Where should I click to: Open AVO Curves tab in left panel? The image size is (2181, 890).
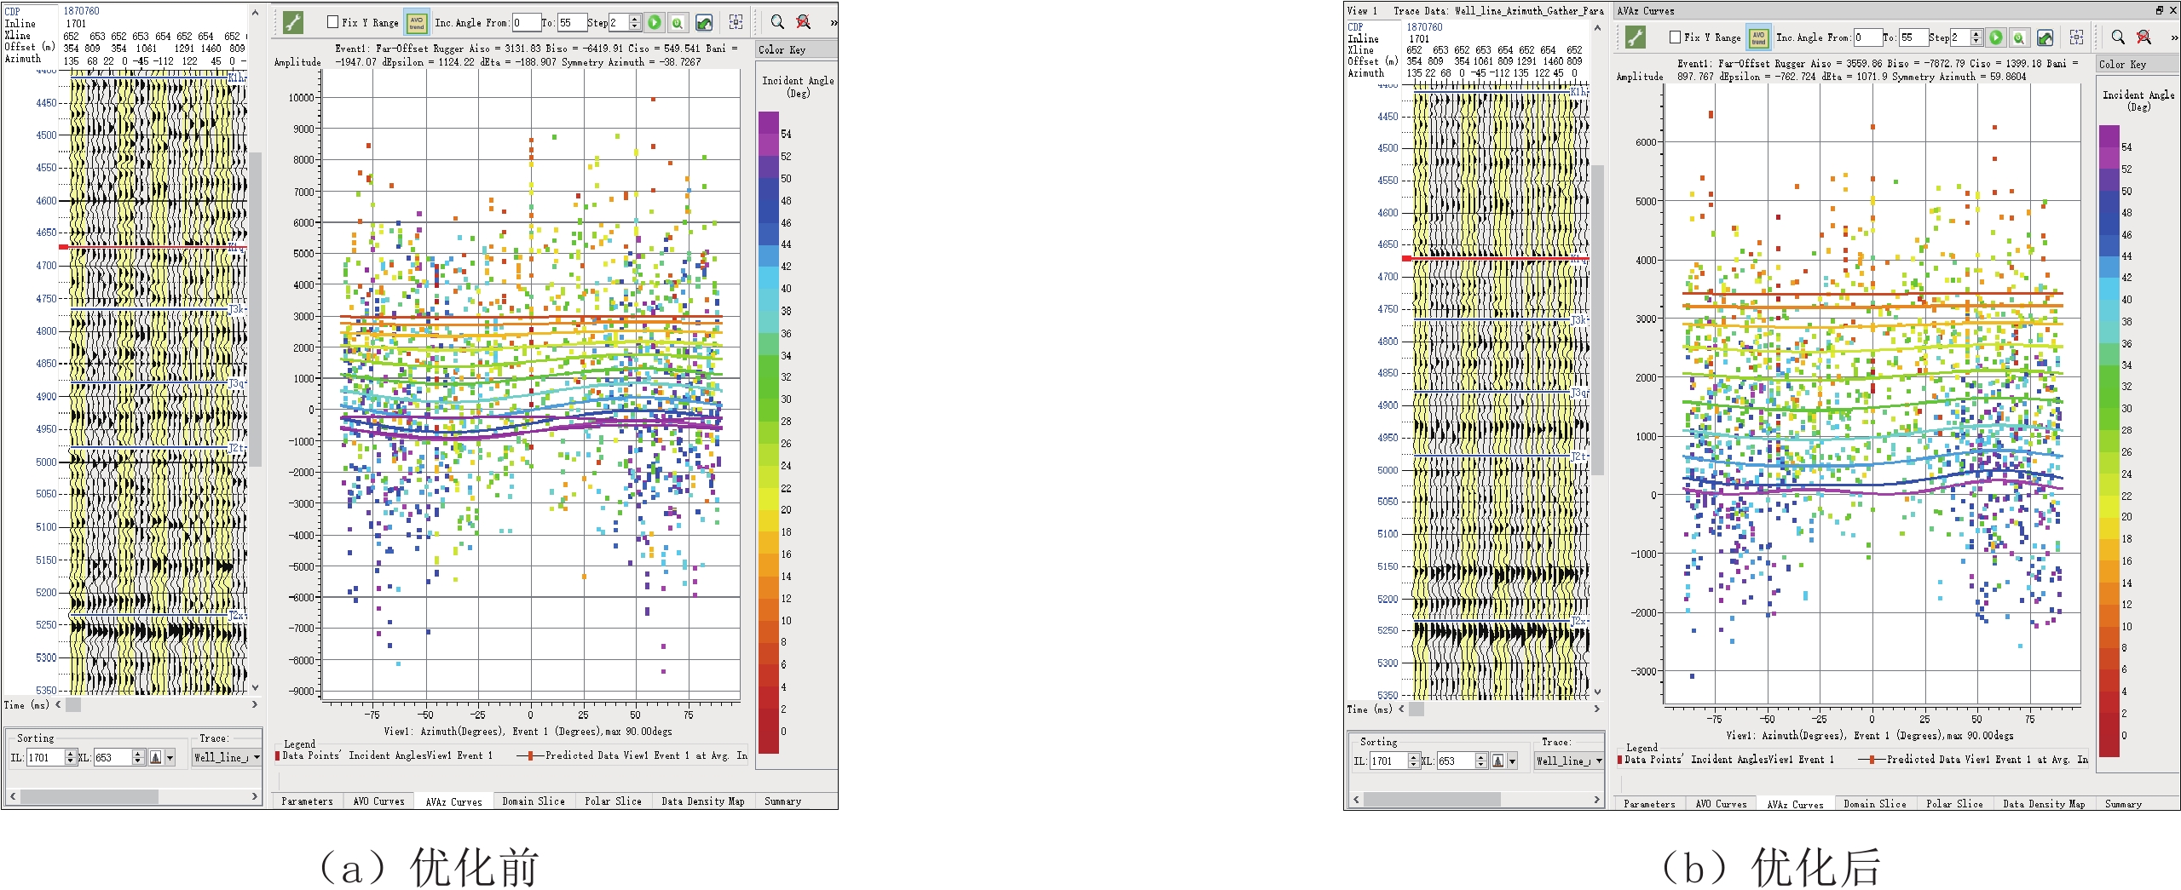378,801
